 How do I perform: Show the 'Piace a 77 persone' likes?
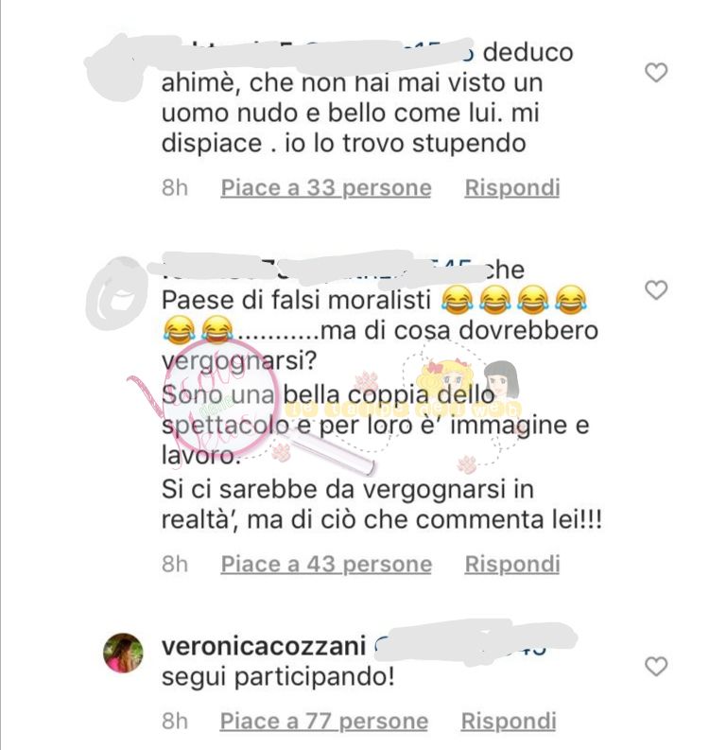pyautogui.click(x=323, y=722)
